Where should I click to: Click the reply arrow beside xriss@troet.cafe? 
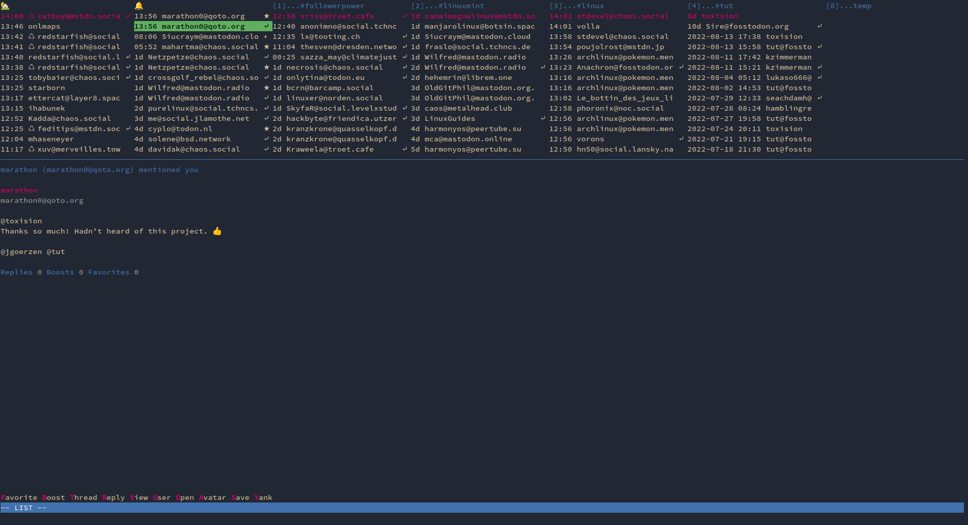[x=405, y=16]
